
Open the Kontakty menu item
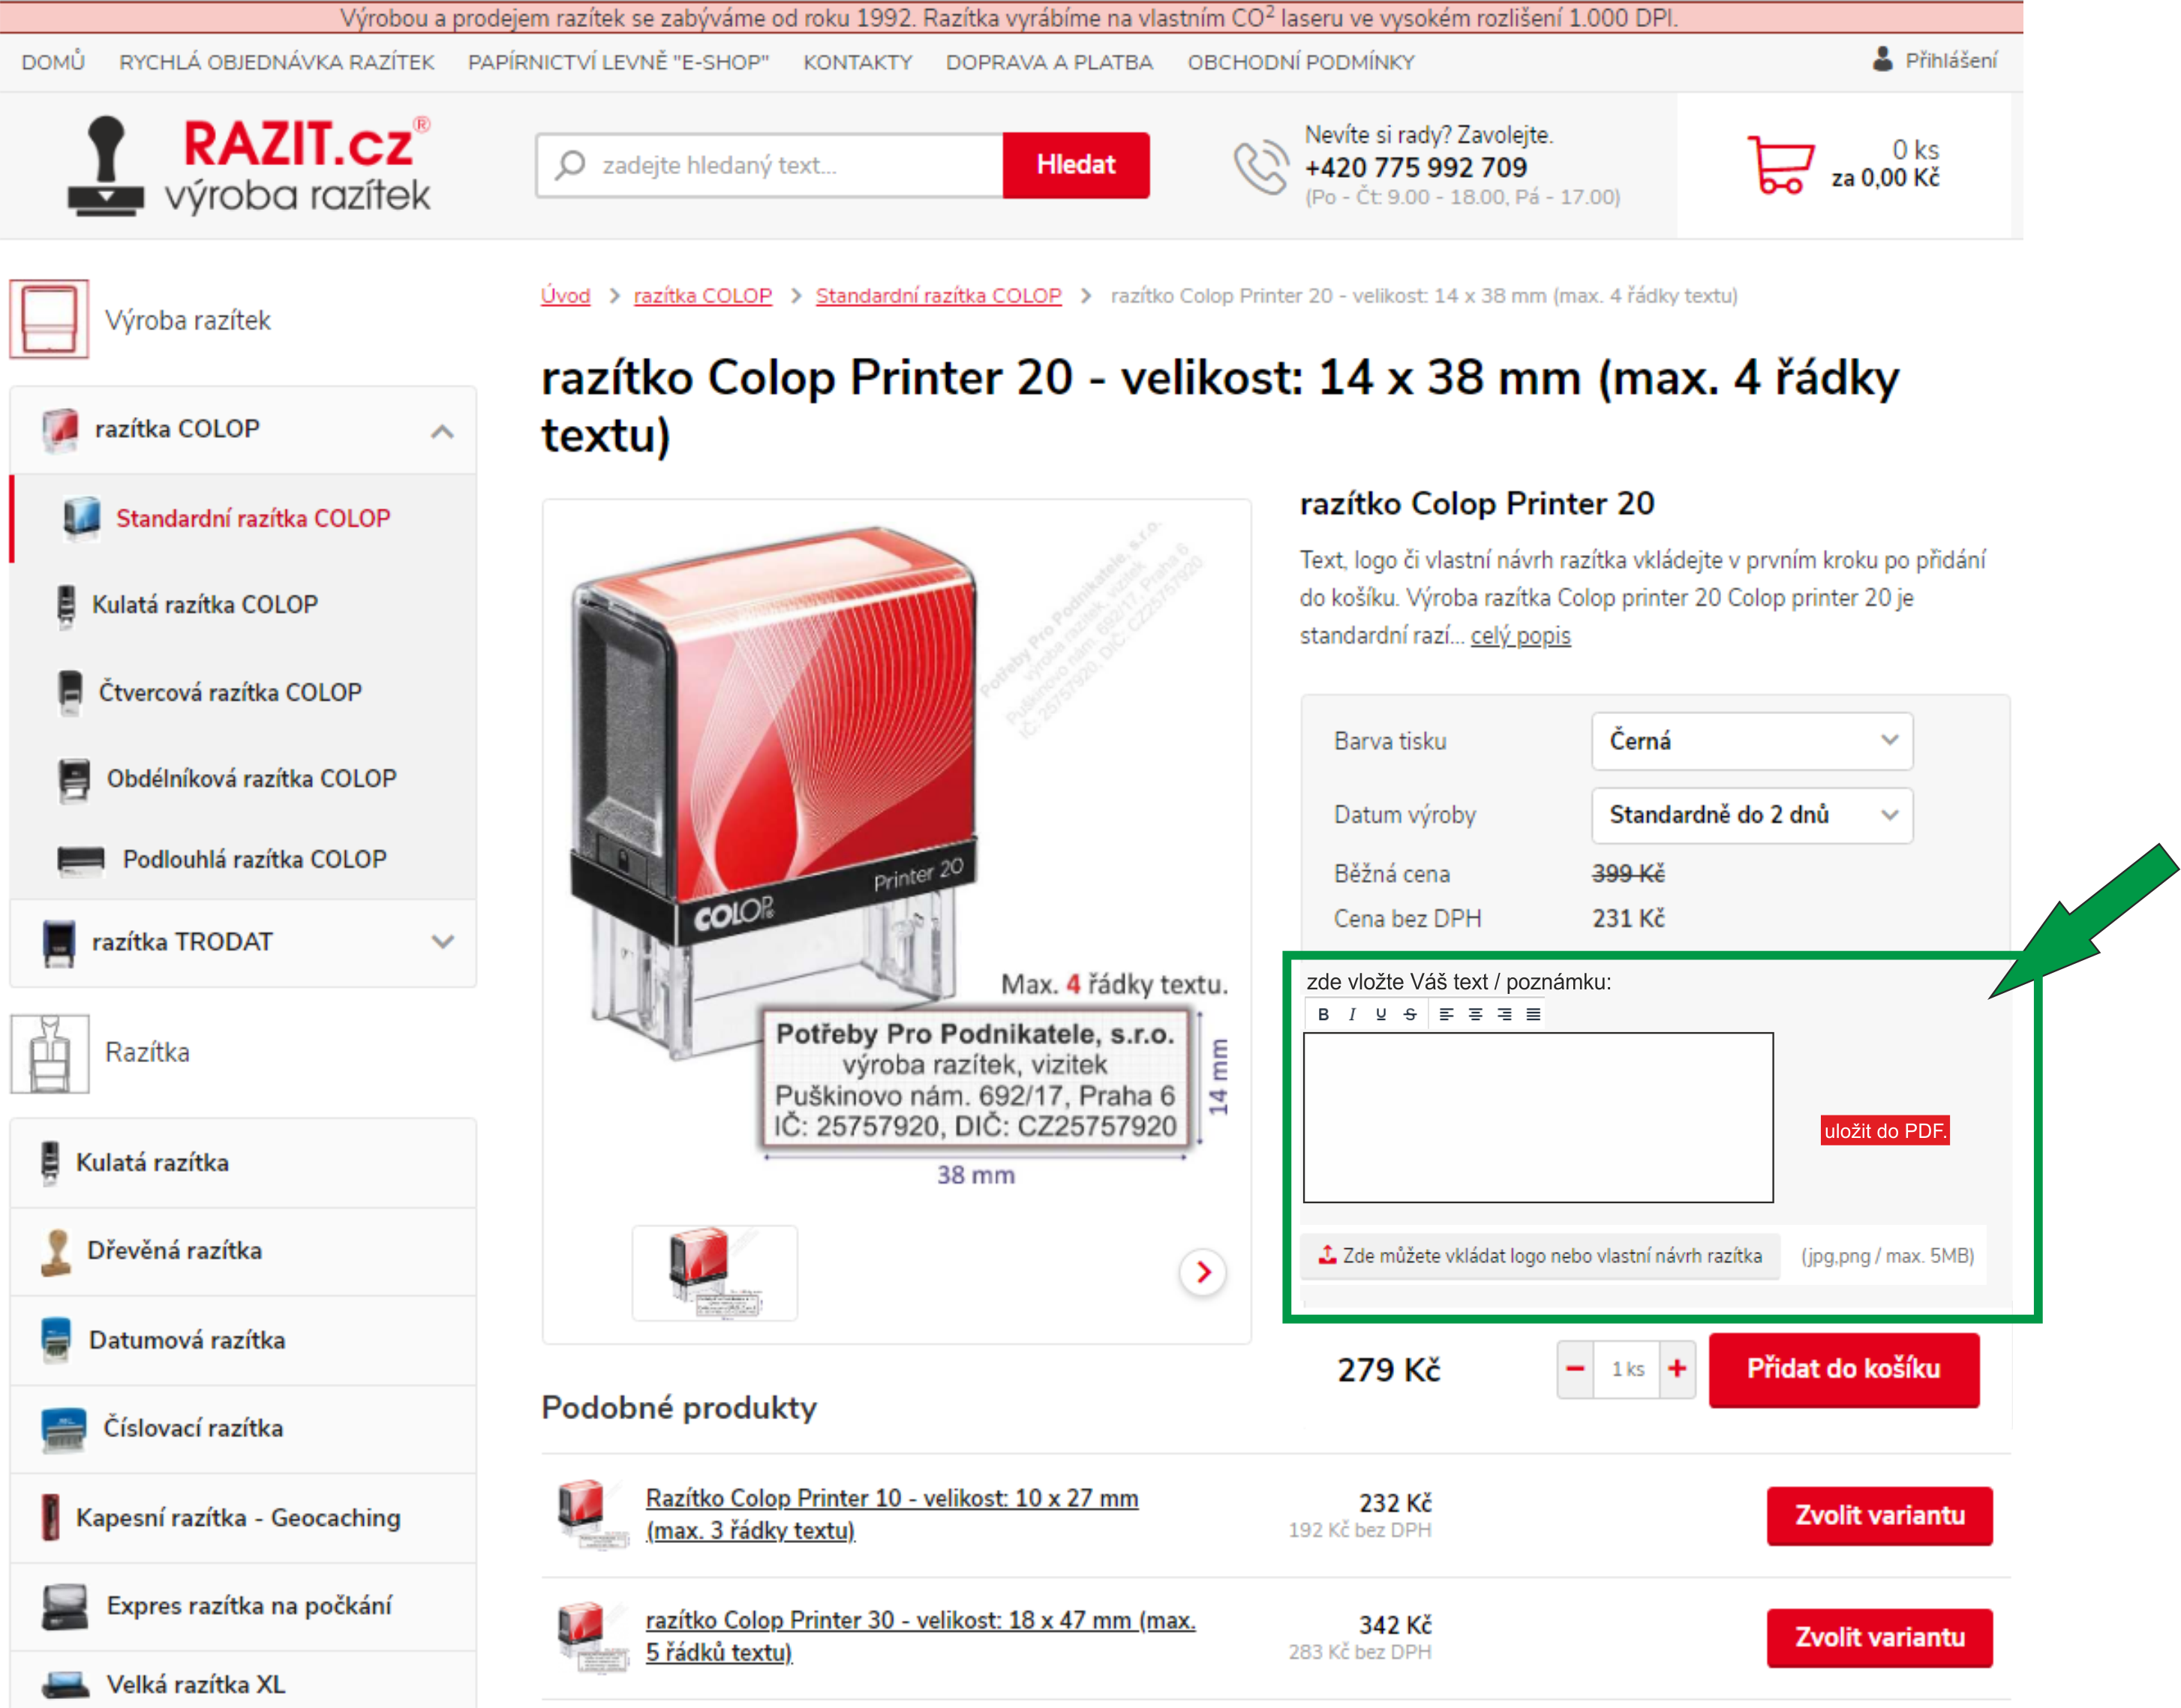(x=857, y=62)
